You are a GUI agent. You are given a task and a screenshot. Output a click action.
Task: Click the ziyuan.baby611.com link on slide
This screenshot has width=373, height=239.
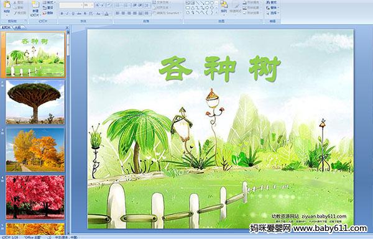(324, 217)
